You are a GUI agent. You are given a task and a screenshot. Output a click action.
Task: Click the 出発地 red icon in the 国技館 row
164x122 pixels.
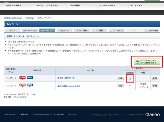[22, 78]
